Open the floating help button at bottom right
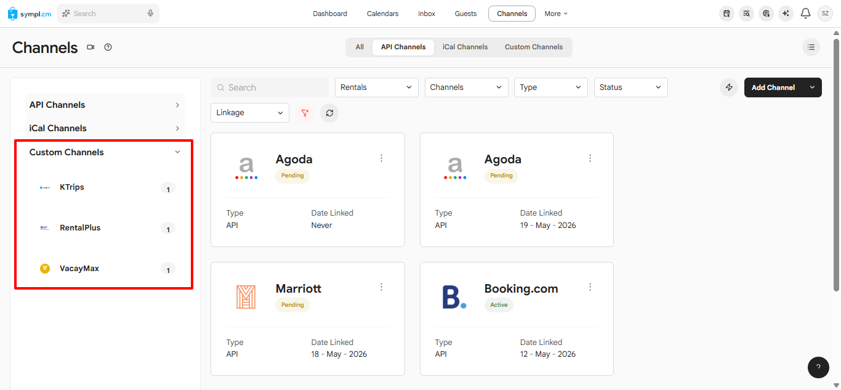Screen dimensions: 841x390 point(818,367)
